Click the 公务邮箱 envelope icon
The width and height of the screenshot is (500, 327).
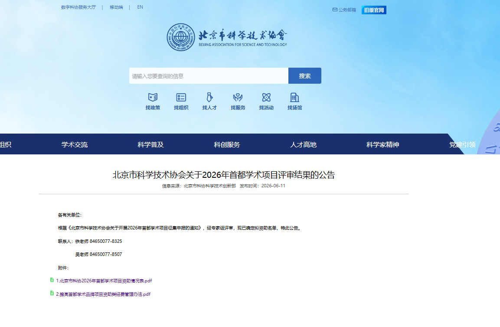335,10
